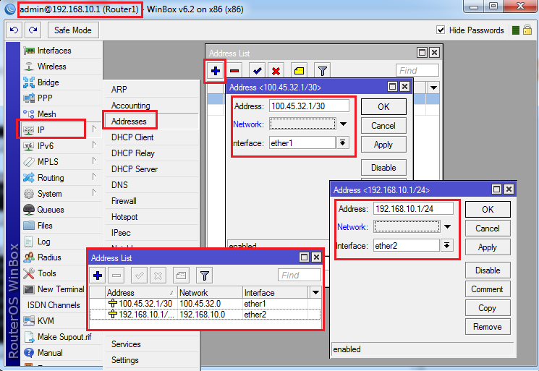Click the blue checkmark Enable icon in upper Address List

[x=257, y=71]
